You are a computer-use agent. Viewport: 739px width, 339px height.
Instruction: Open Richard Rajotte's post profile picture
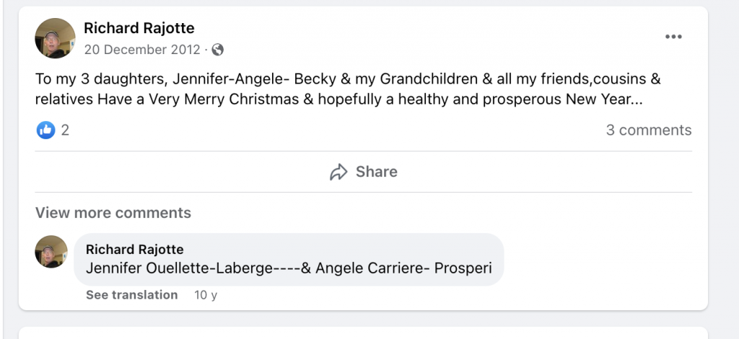(x=55, y=38)
